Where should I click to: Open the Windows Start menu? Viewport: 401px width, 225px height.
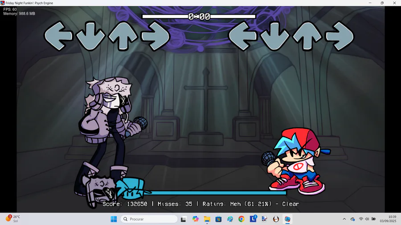point(114,219)
